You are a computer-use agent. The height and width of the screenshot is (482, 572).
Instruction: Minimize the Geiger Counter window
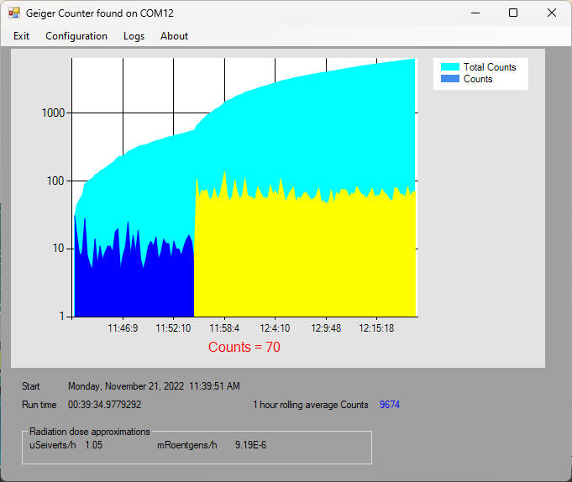475,13
